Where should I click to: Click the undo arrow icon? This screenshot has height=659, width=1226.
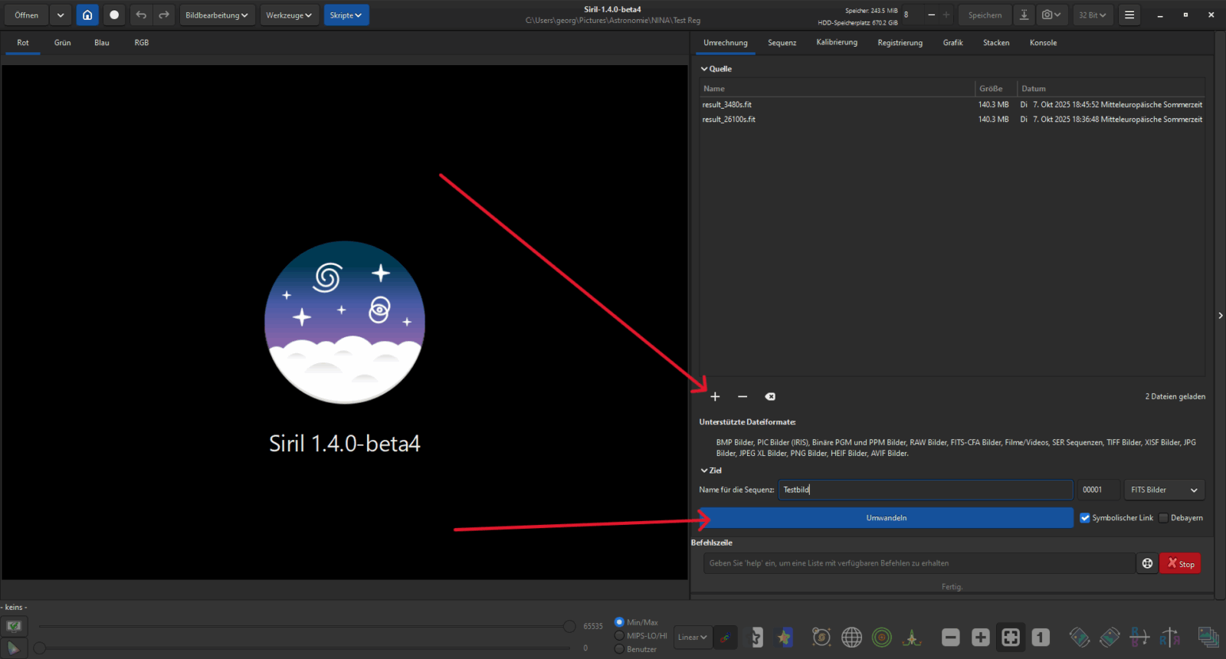point(141,15)
